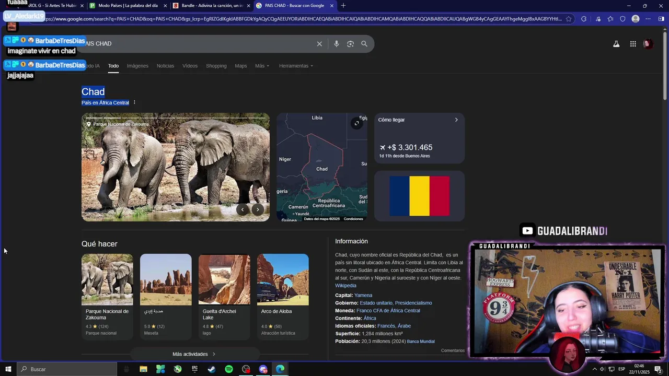Screen dimensions: 669x376
Task: Click the Google search input field
Action: [x=199, y=44]
